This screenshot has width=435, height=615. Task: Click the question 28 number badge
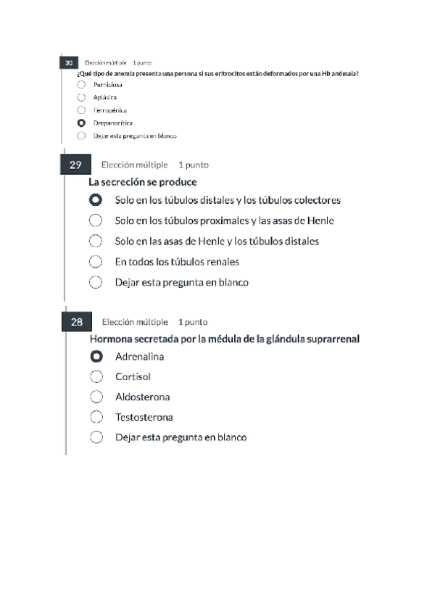pos(75,321)
